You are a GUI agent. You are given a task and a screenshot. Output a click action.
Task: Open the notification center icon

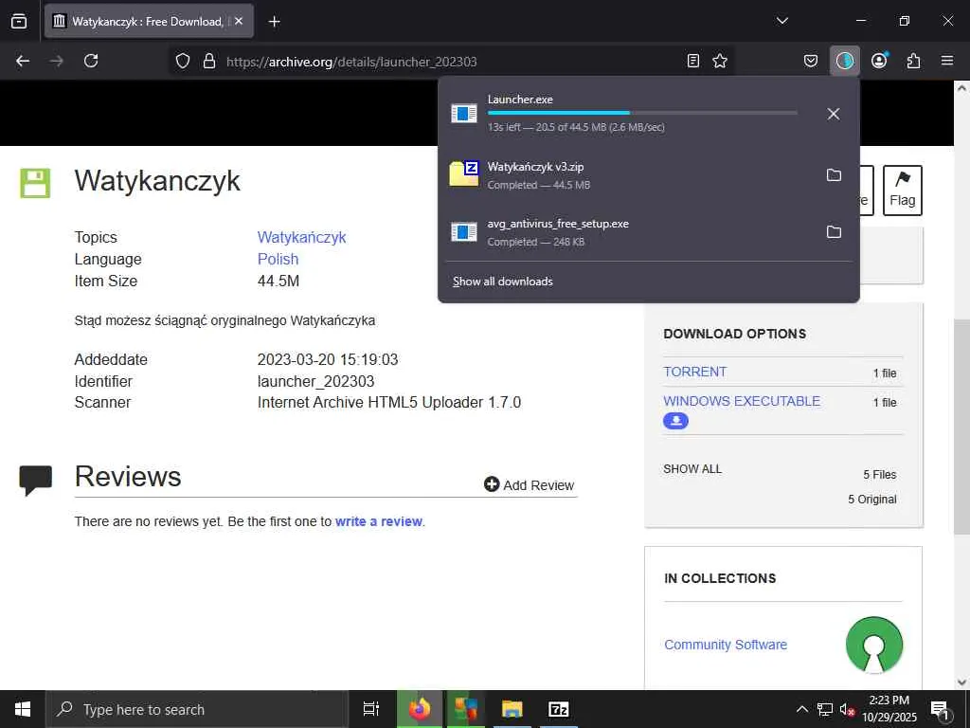[941, 709]
